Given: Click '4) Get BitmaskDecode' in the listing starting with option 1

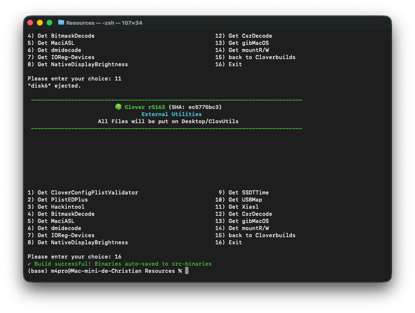Looking at the screenshot, I should tap(61, 214).
